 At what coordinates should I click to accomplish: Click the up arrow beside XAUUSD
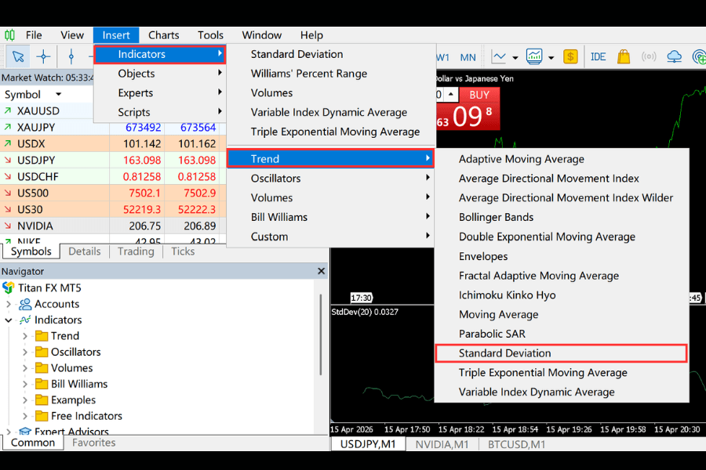pyautogui.click(x=8, y=110)
